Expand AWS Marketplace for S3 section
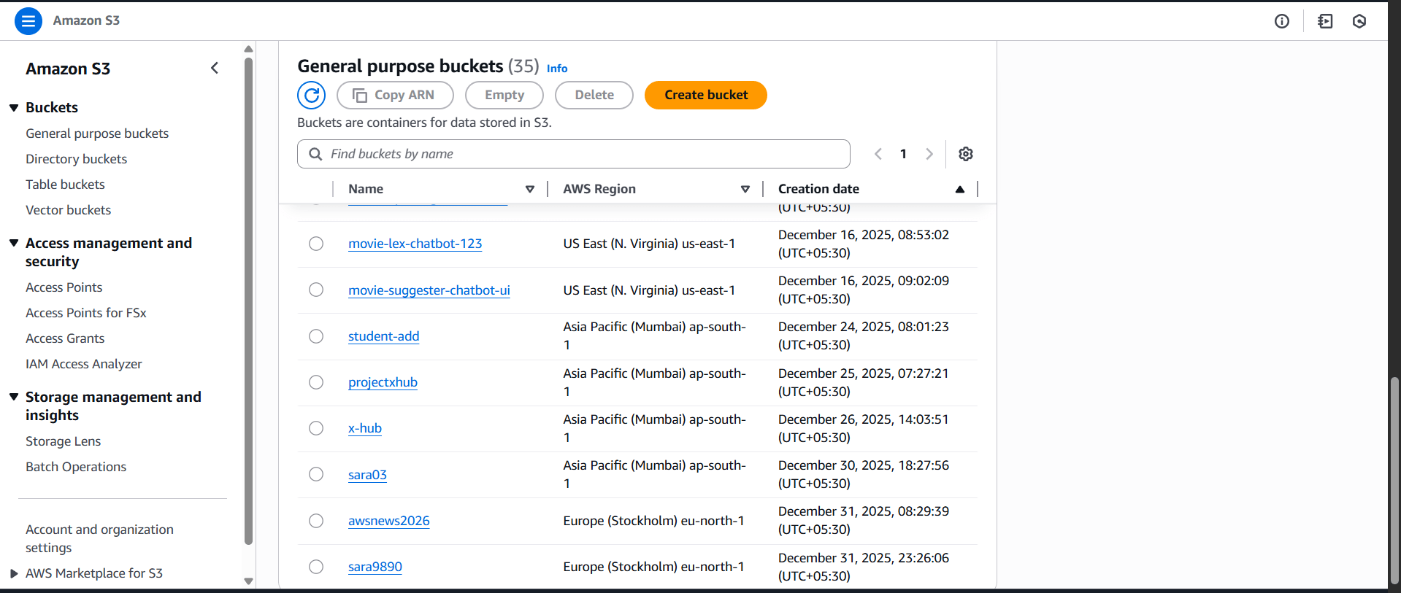Image resolution: width=1401 pixels, height=593 pixels. 14,573
